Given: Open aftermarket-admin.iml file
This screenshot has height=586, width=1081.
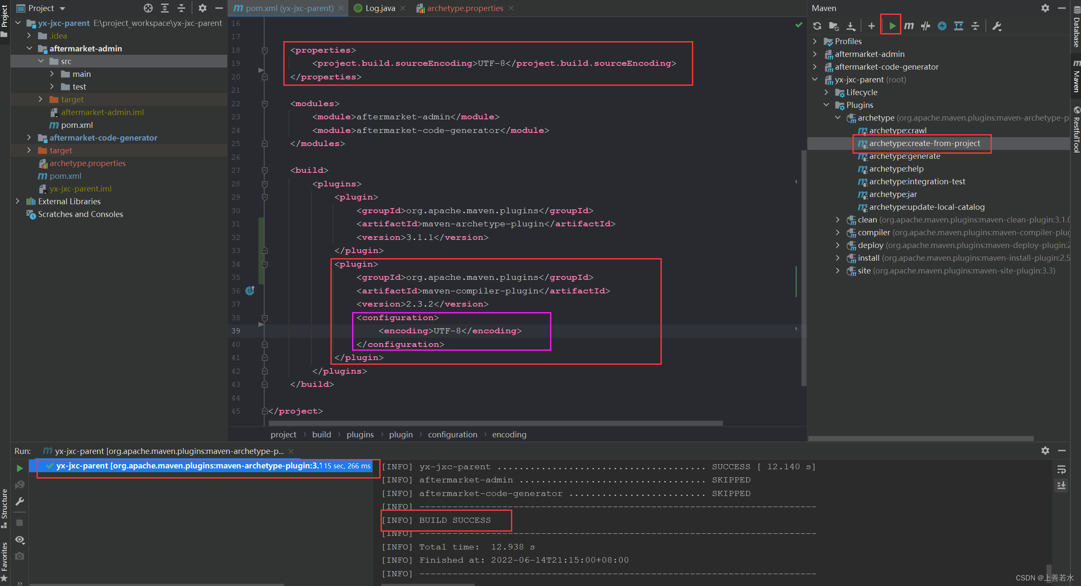Looking at the screenshot, I should pyautogui.click(x=102, y=112).
